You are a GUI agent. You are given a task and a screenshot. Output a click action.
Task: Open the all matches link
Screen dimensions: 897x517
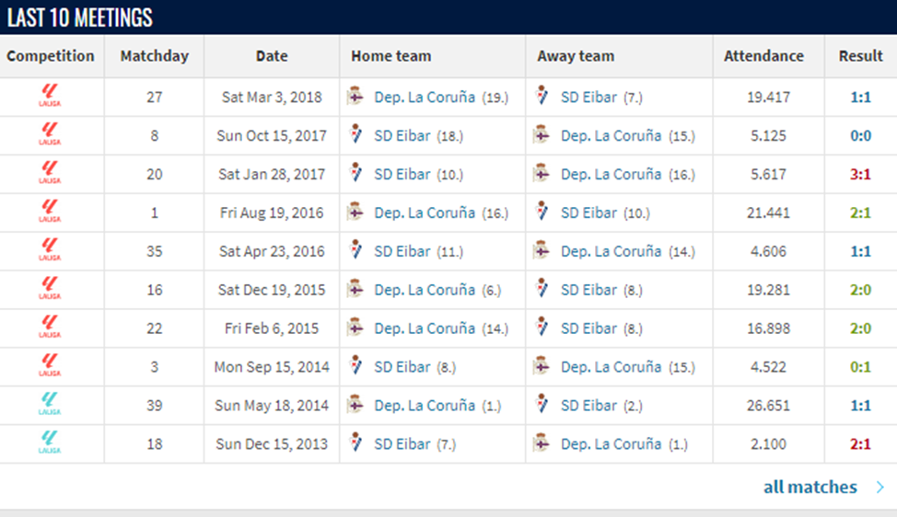pos(810,488)
